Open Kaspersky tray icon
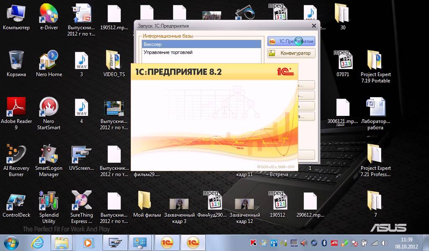This screenshot has height=251, width=429. tap(253, 243)
